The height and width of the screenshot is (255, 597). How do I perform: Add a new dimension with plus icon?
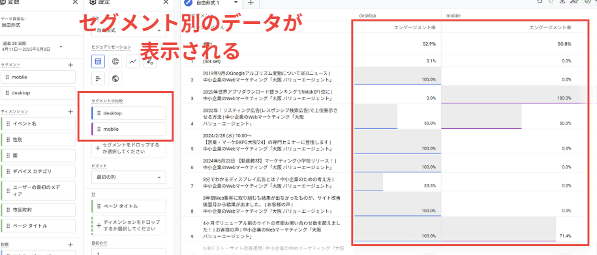point(70,112)
